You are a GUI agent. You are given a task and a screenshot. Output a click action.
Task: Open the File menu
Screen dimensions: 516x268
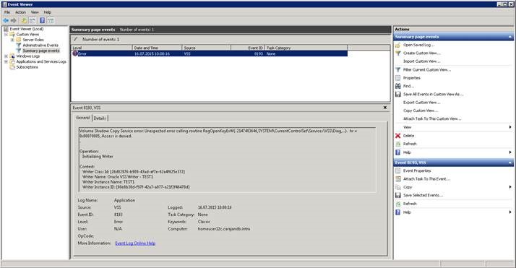click(7, 12)
